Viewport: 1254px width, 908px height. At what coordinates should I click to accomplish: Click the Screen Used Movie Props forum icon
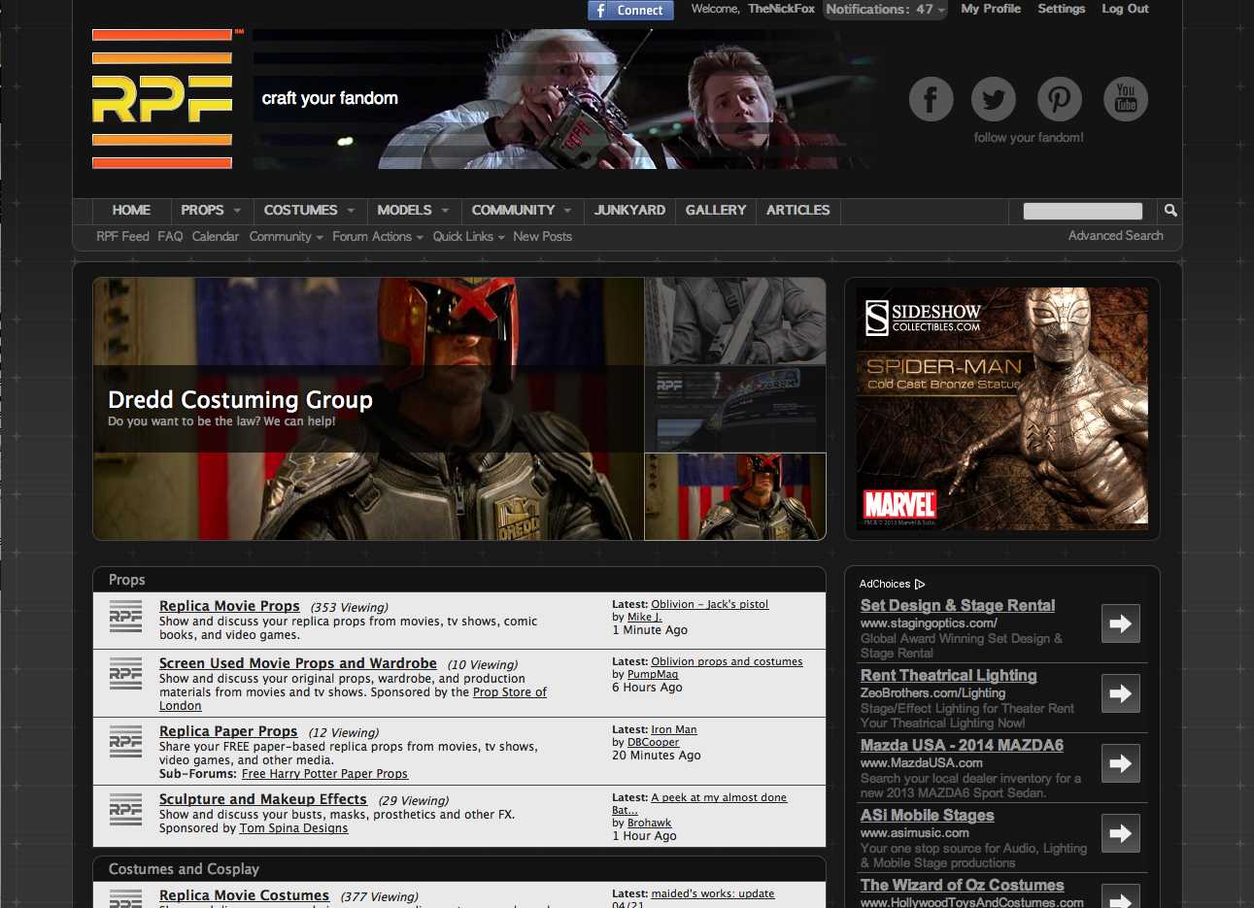pyautogui.click(x=125, y=675)
